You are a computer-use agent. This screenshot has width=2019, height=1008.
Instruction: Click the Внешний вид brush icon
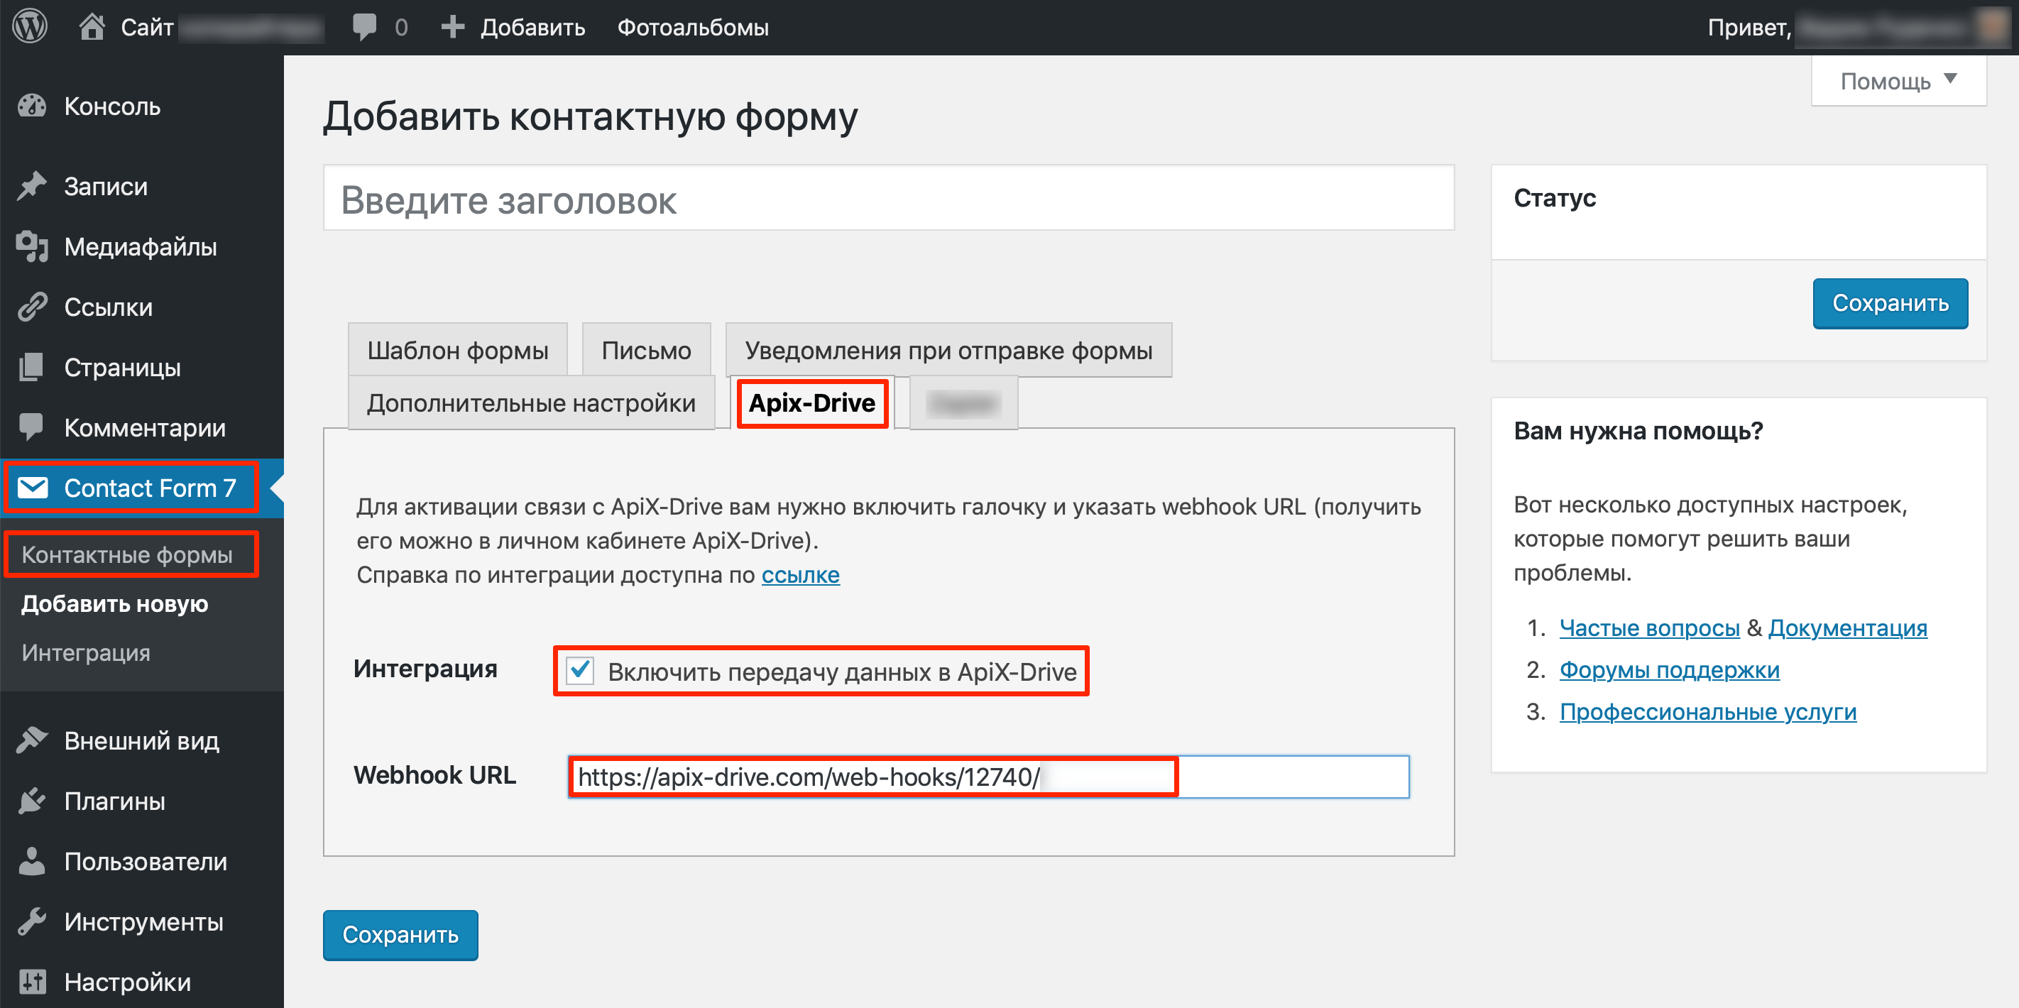click(32, 740)
